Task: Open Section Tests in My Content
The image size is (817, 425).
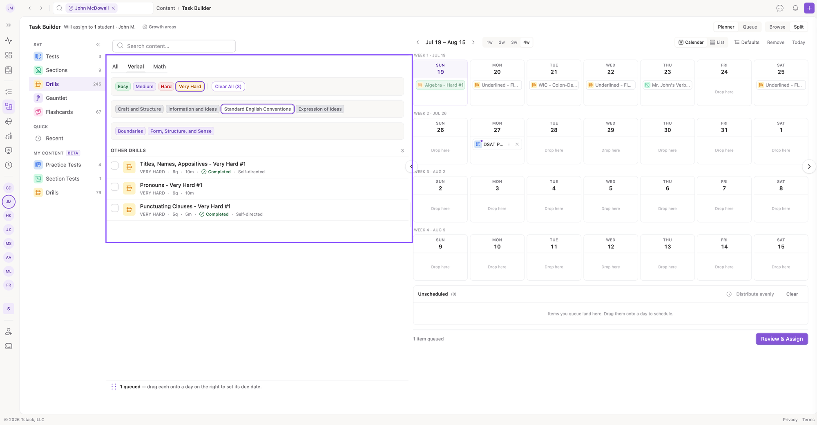Action: [67, 179]
